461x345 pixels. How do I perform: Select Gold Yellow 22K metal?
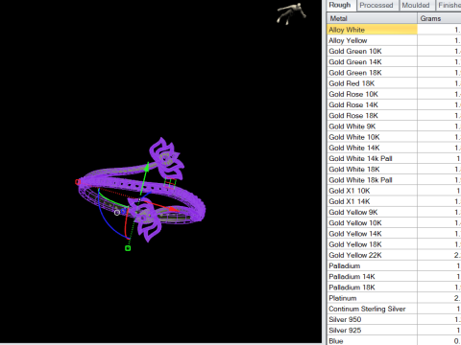pyautogui.click(x=394, y=255)
